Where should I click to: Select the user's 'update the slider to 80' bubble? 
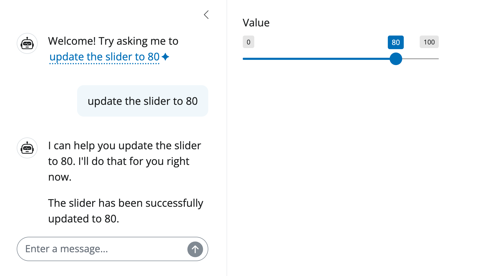coord(142,101)
